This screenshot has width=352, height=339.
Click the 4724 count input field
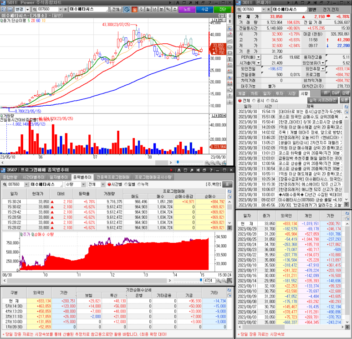[x=209, y=281]
